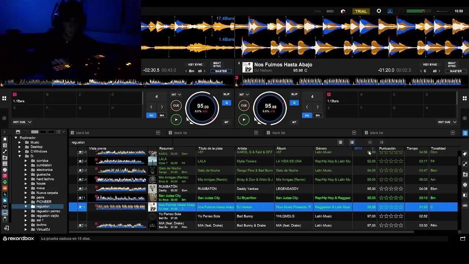This screenshot has height=264, width=469.
Task: Hit the CUE button on deck 1
Action: (x=176, y=106)
